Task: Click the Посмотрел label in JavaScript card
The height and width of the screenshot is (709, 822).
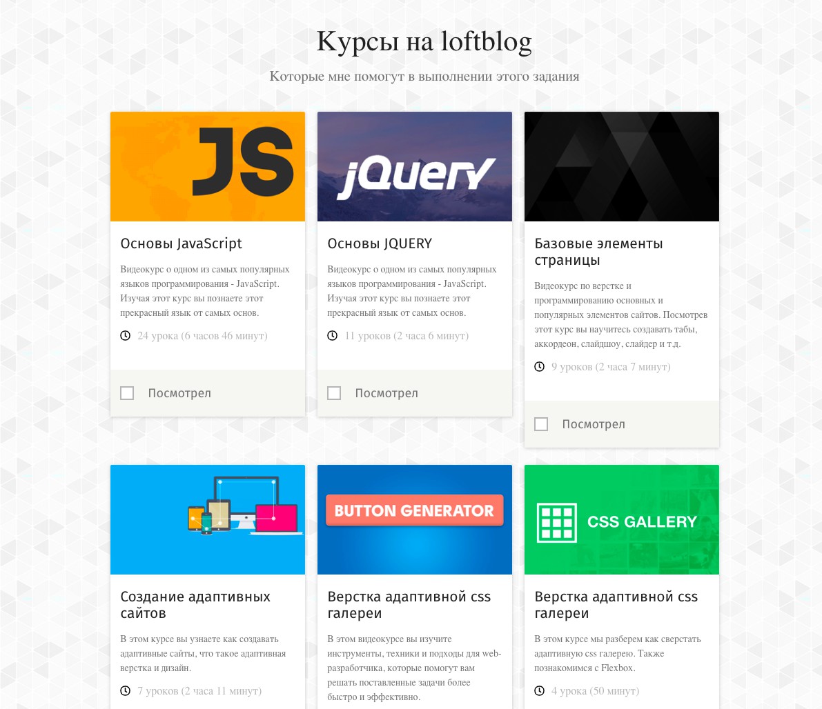Action: click(179, 394)
